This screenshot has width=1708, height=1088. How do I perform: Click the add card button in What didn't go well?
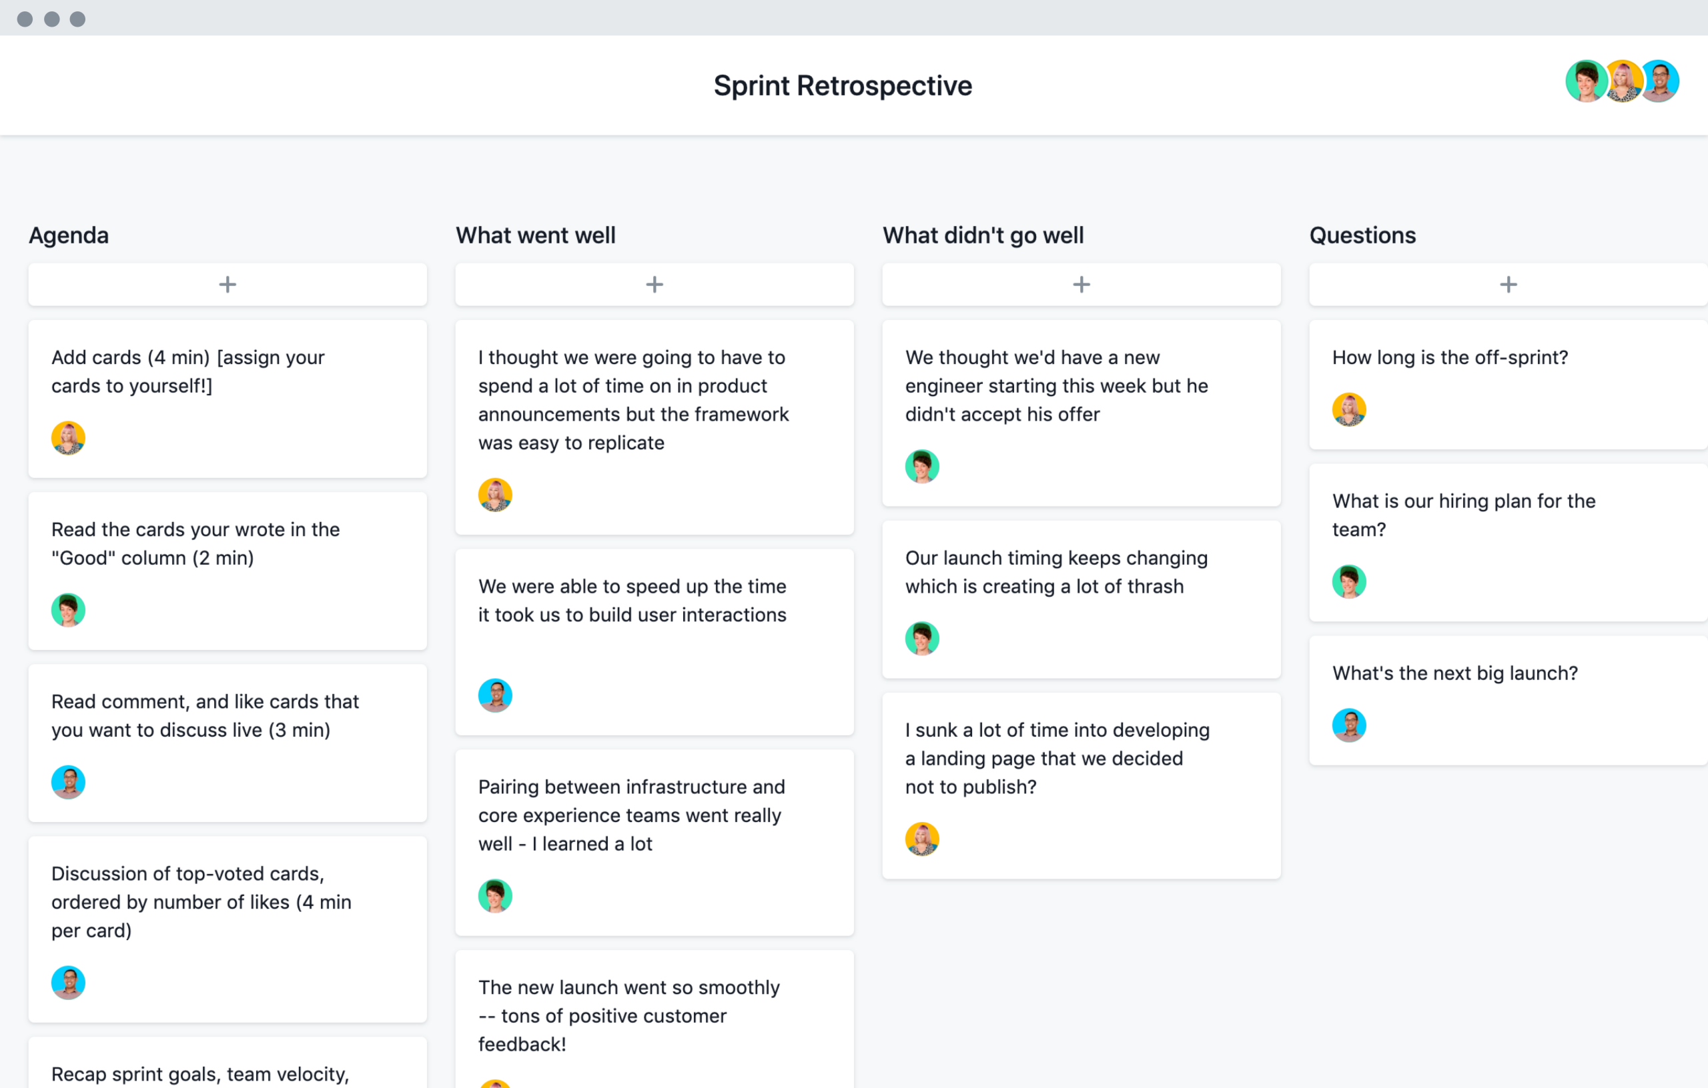click(1081, 283)
